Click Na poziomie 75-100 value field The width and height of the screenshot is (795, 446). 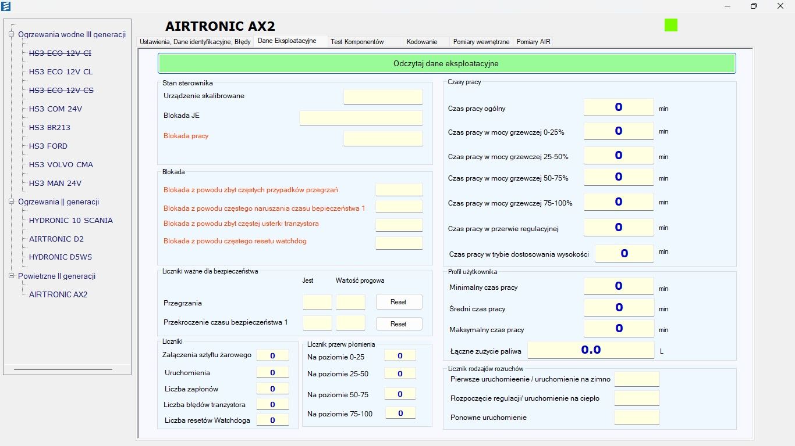click(x=400, y=413)
